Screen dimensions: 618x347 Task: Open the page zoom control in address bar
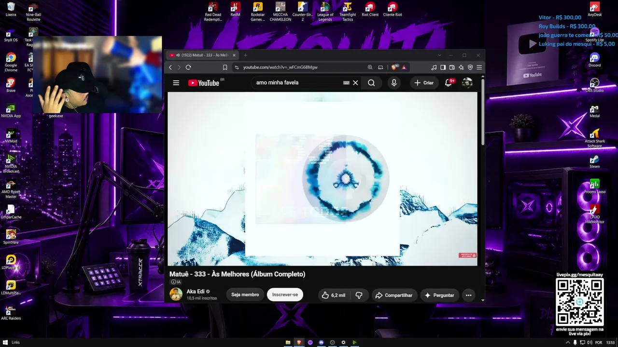(x=370, y=67)
